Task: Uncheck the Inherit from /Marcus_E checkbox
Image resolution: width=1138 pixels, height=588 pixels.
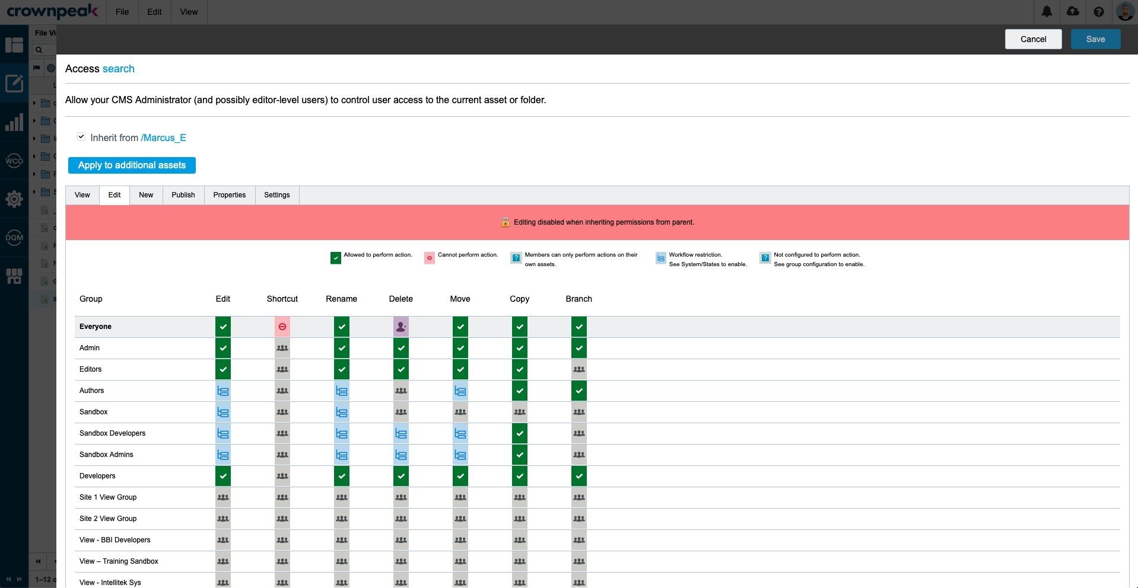Action: pyautogui.click(x=81, y=136)
